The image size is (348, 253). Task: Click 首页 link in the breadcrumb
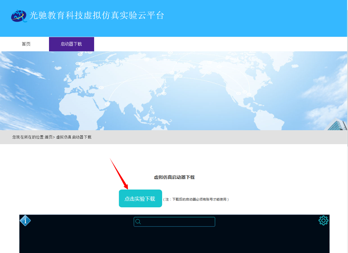49,137
